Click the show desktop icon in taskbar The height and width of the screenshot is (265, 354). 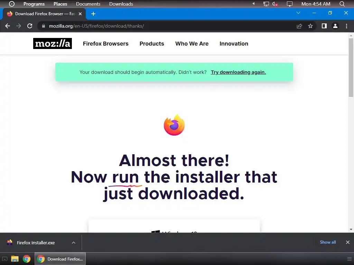pos(5,259)
